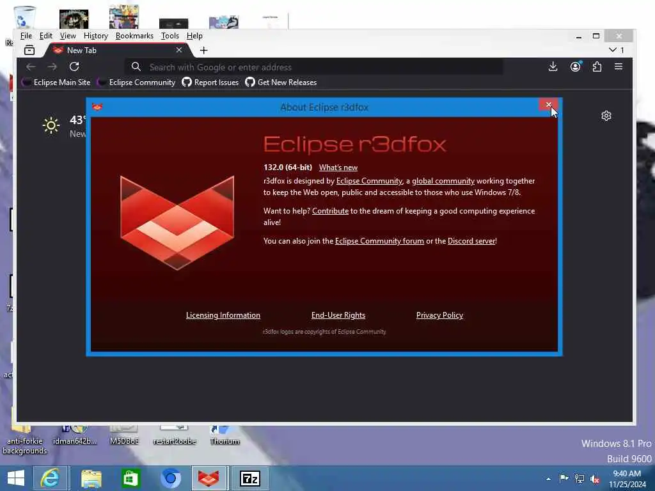
Task: Open the History menu
Action: pos(96,36)
